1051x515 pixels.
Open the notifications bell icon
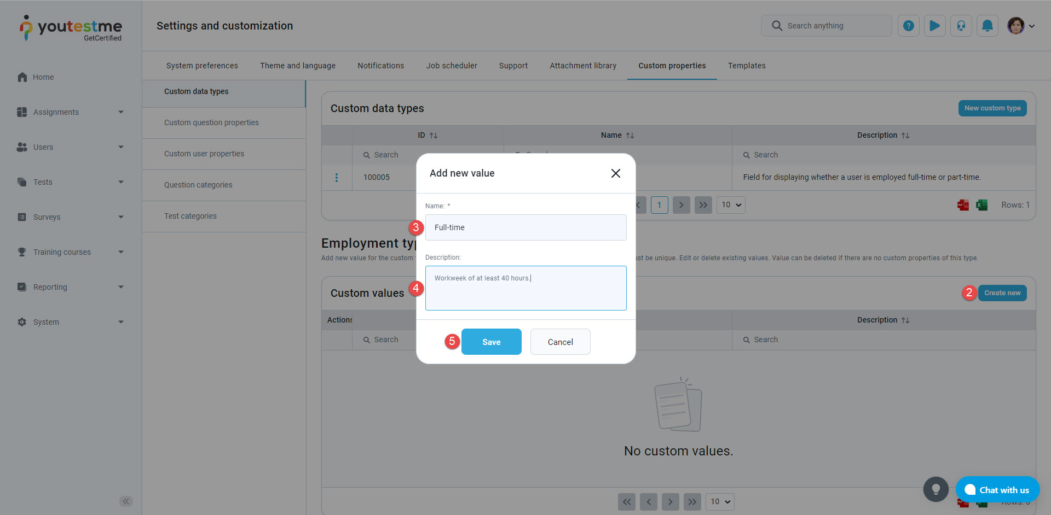coord(987,26)
